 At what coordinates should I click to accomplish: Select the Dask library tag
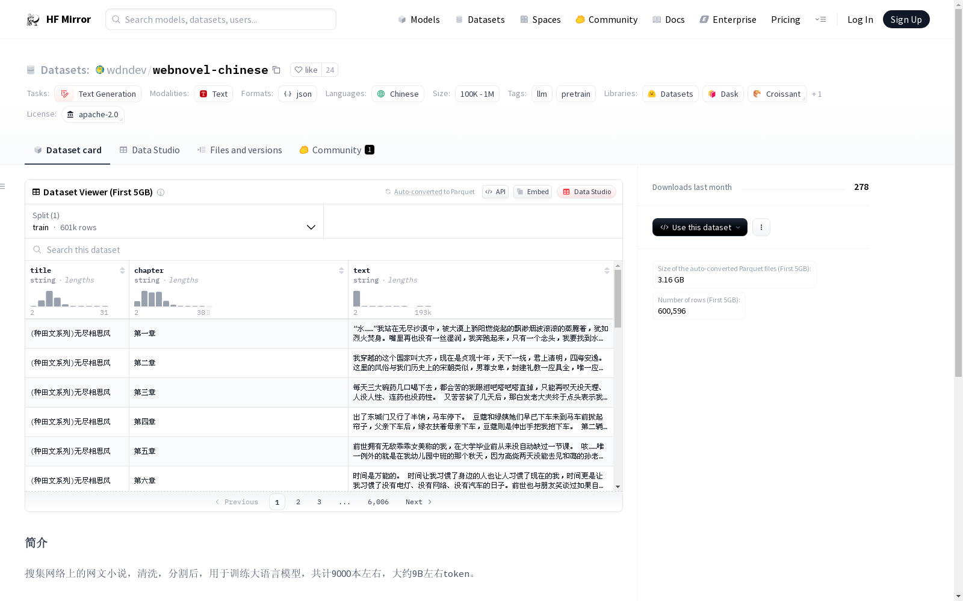(x=723, y=94)
